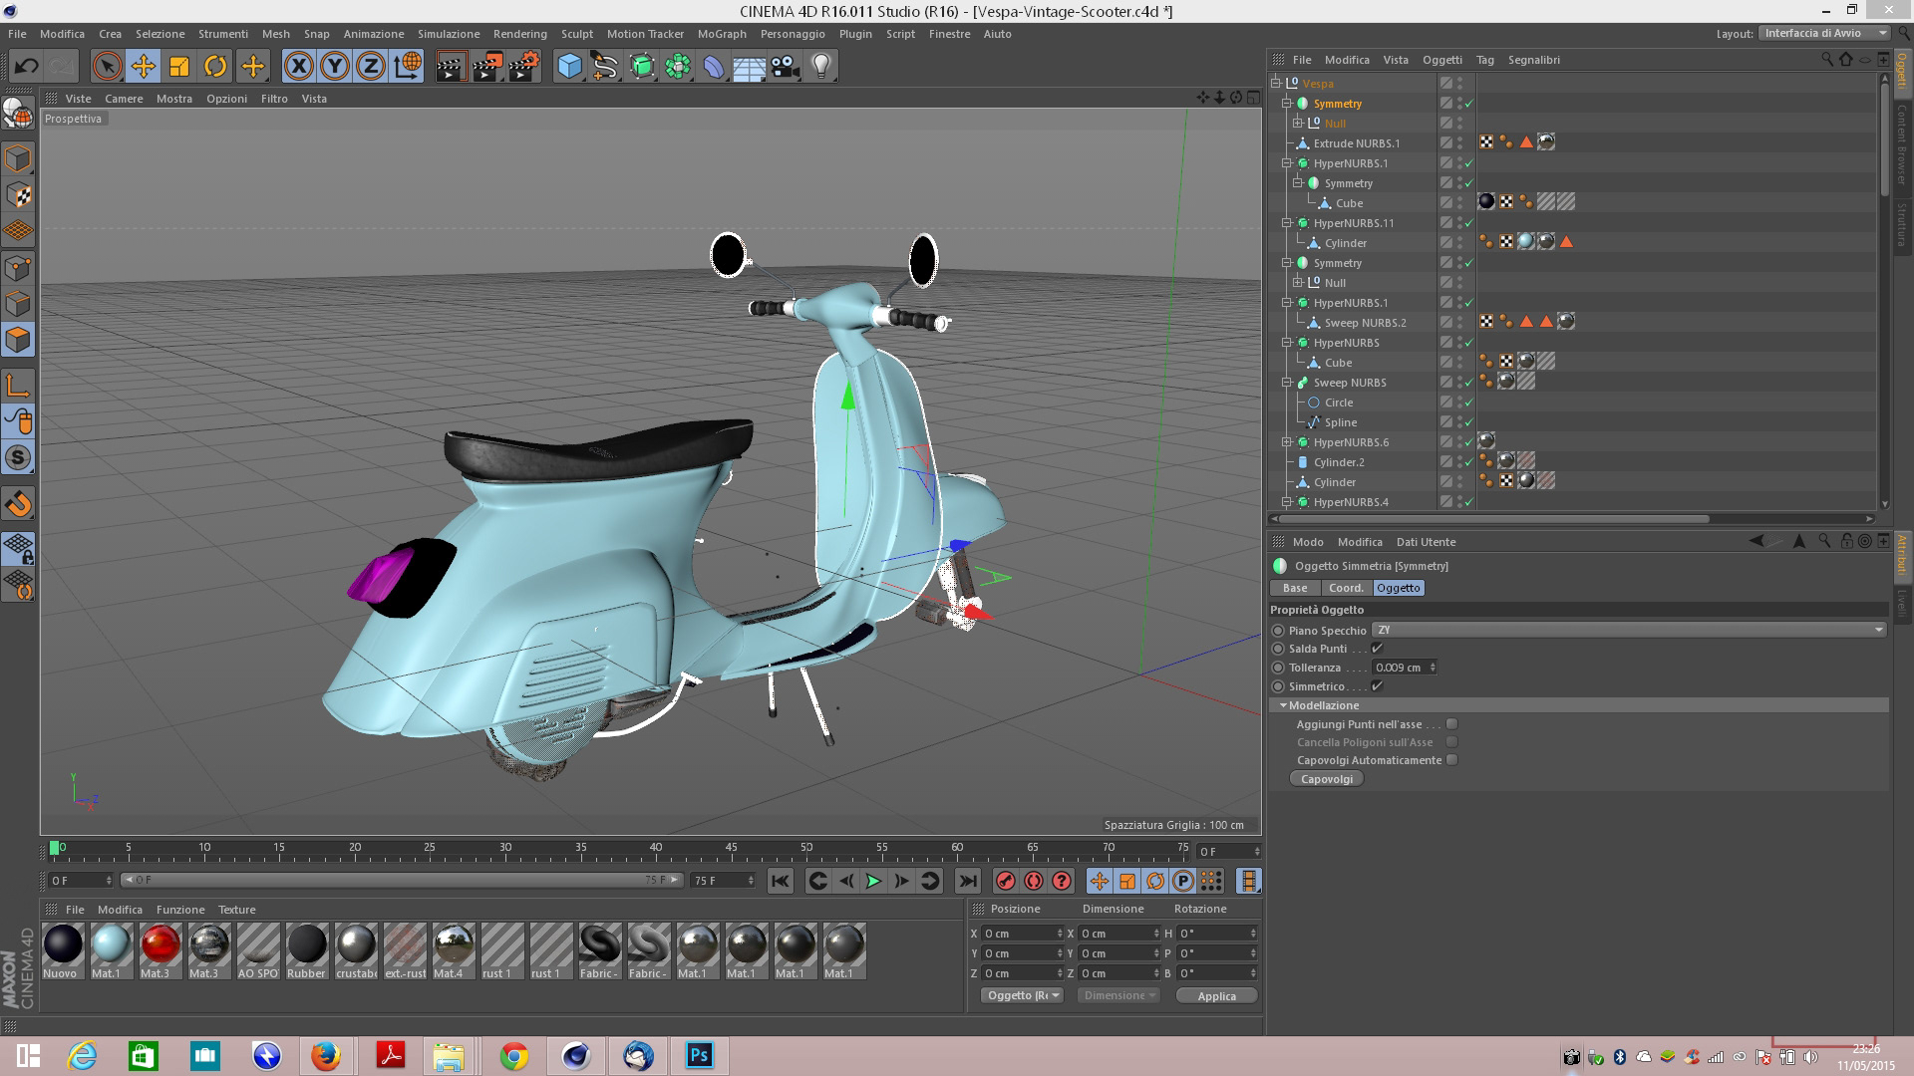
Task: Select the Rotate tool
Action: (x=215, y=67)
